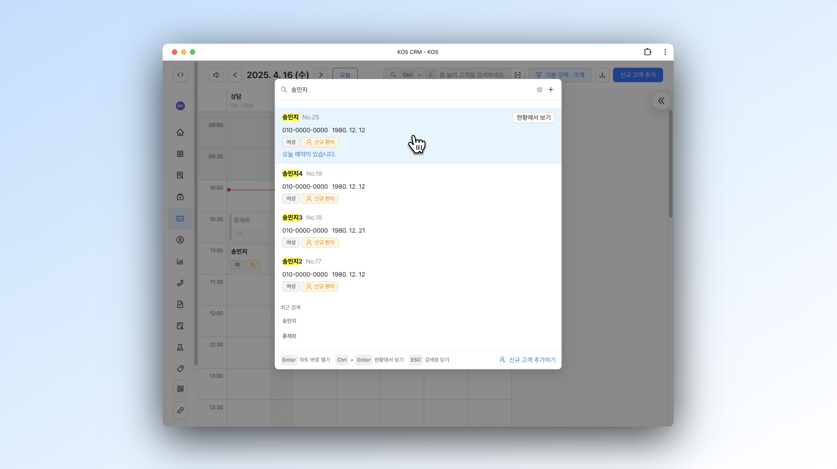Screen dimensions: 837x469
Task: Click the plus icon in search bar
Action: [x=551, y=90]
